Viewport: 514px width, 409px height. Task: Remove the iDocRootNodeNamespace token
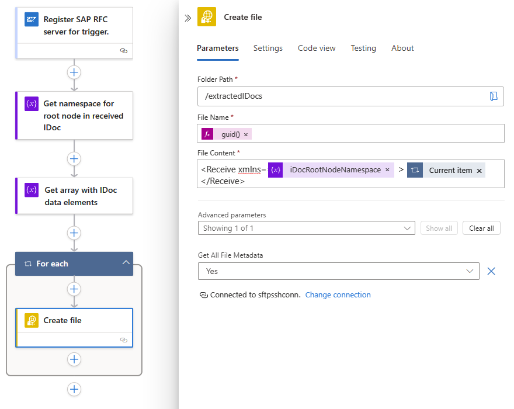point(387,170)
